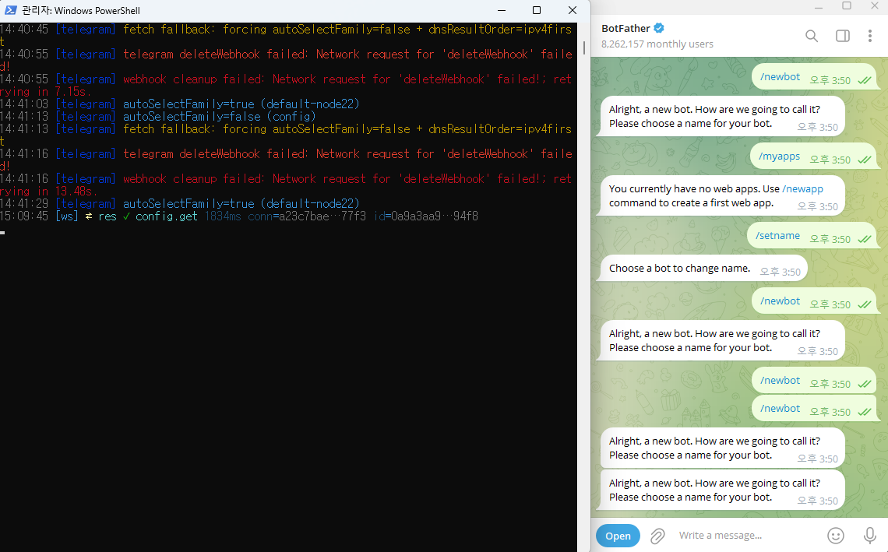888x552 pixels.
Task: Click the config.get log line in PowerShell
Action: (x=239, y=216)
